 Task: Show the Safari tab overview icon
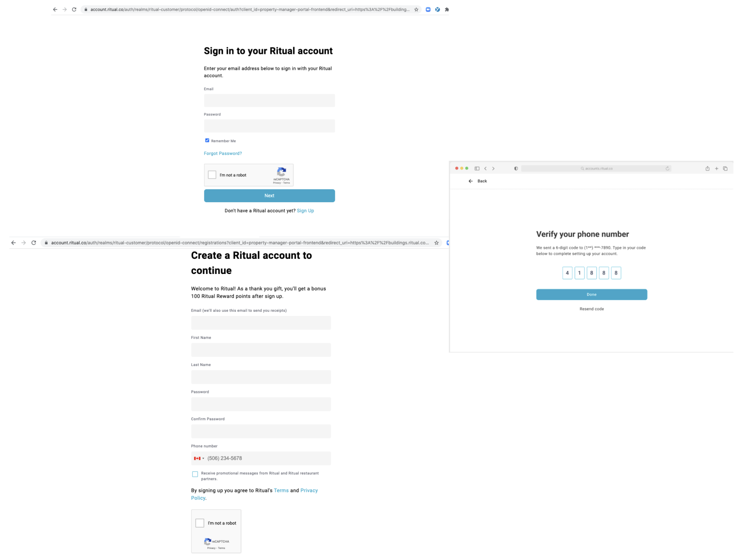tap(725, 169)
